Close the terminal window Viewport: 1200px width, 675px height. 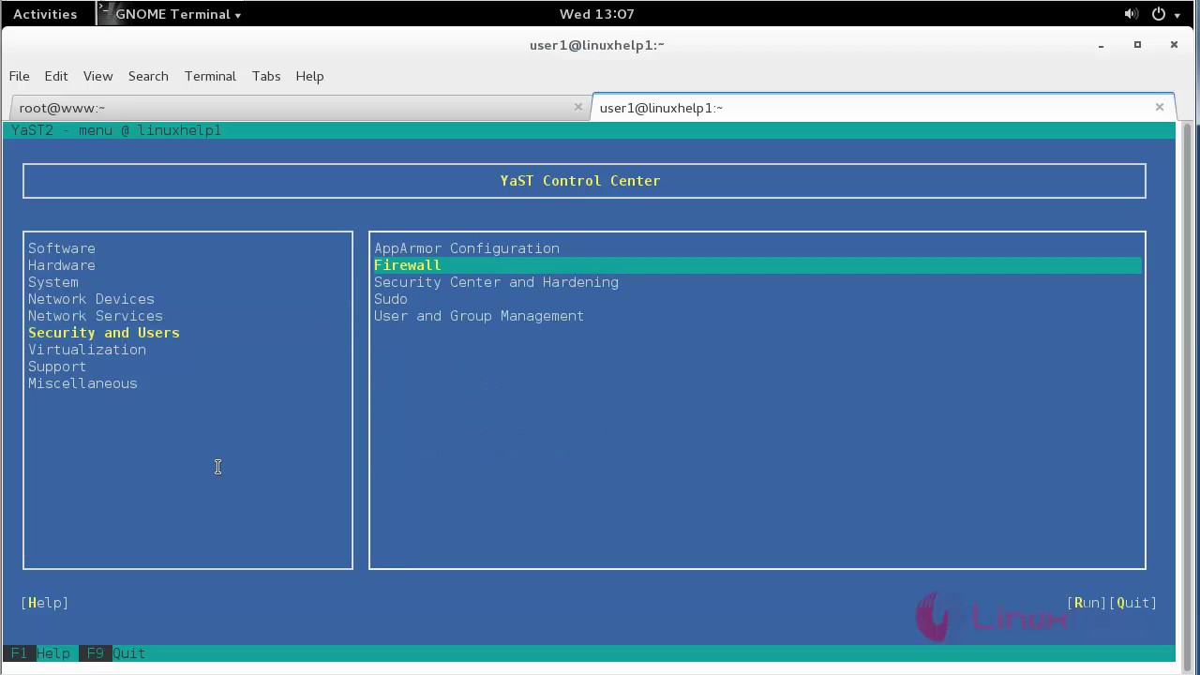click(1174, 45)
